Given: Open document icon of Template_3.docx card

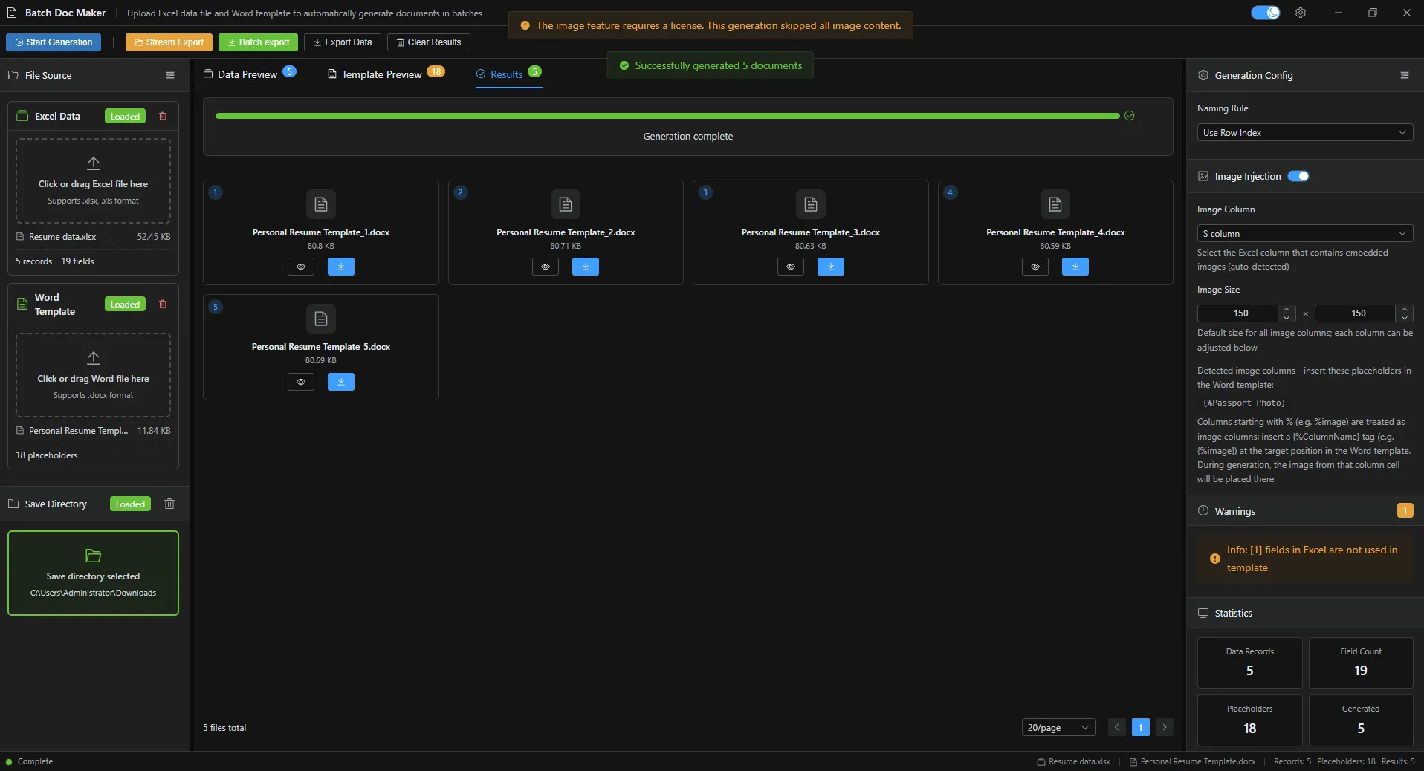Looking at the screenshot, I should 811,204.
